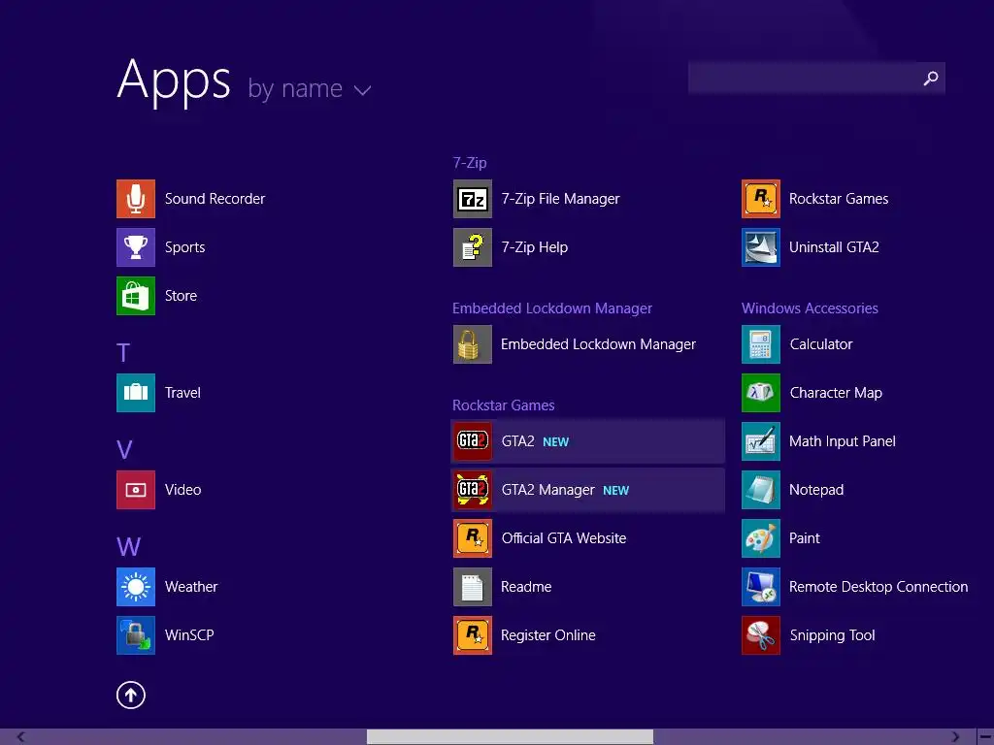This screenshot has height=745, width=994.
Task: Open the Sound Recorder app icon
Action: [x=136, y=199]
